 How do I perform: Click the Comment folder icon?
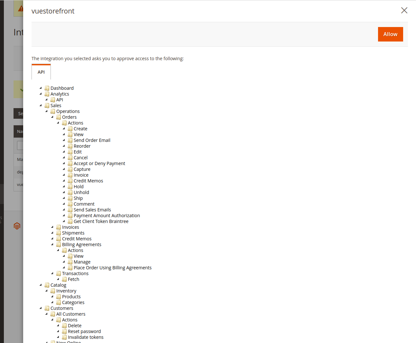[70, 204]
